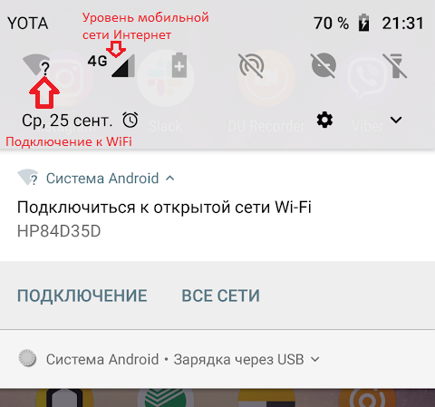Viewport: 435px width, 407px height.
Task: Toggle the Do Not Disturb tile
Action: [324, 65]
